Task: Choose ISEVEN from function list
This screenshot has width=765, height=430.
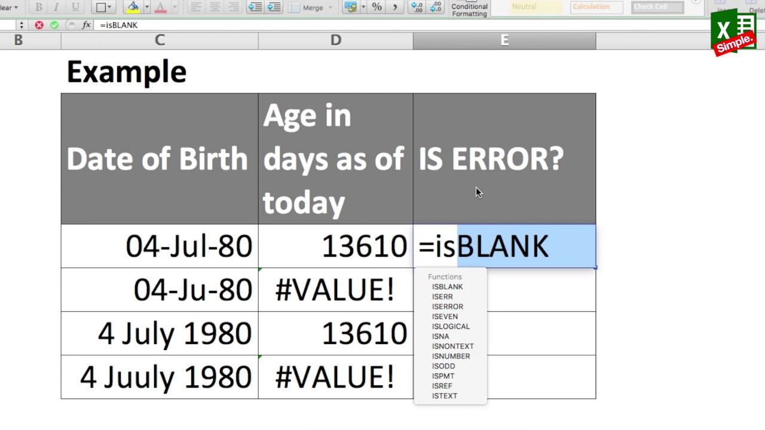Action: coord(445,317)
